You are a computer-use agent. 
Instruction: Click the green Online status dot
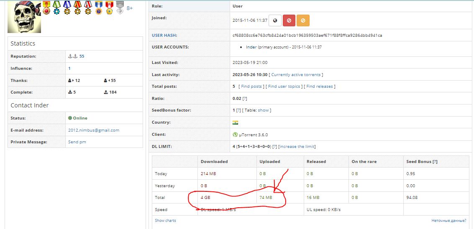70,118
